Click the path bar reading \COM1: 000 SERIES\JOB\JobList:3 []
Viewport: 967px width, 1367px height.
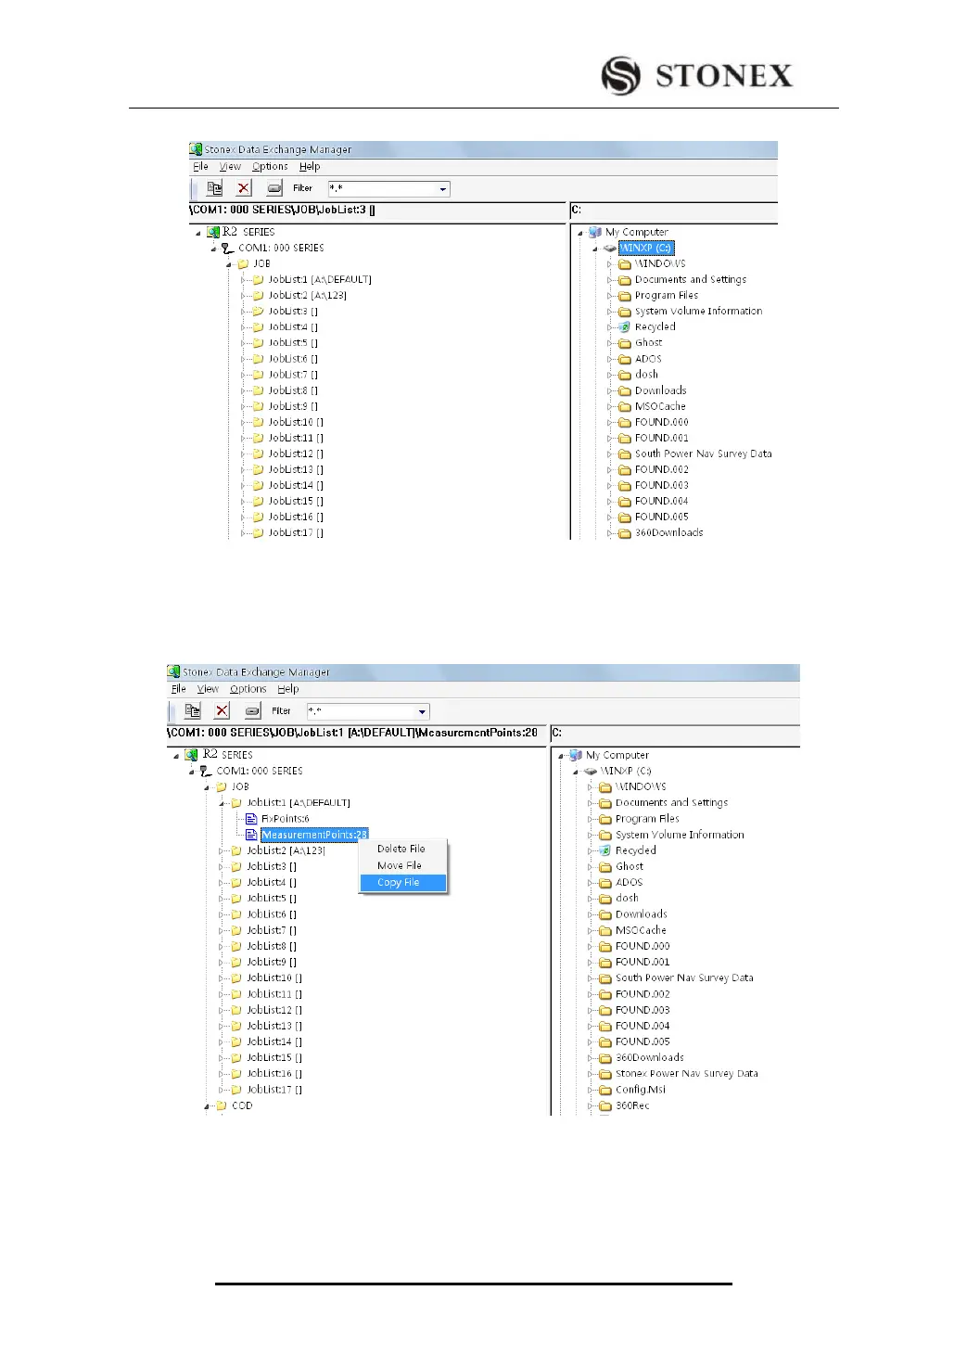tap(377, 211)
